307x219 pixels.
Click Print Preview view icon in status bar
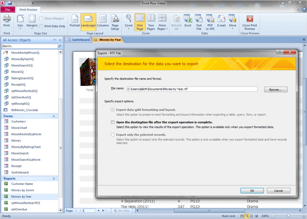pos(246,216)
